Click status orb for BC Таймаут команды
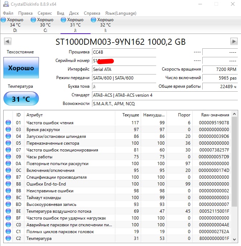This screenshot has height=246, width=241. 8,197
